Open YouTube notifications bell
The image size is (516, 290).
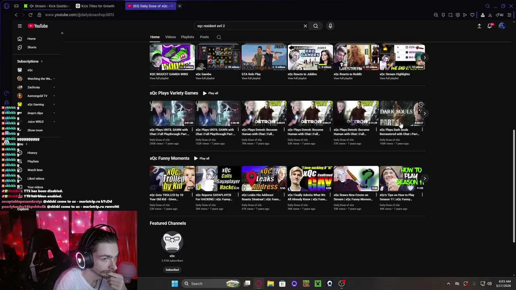coord(490,26)
